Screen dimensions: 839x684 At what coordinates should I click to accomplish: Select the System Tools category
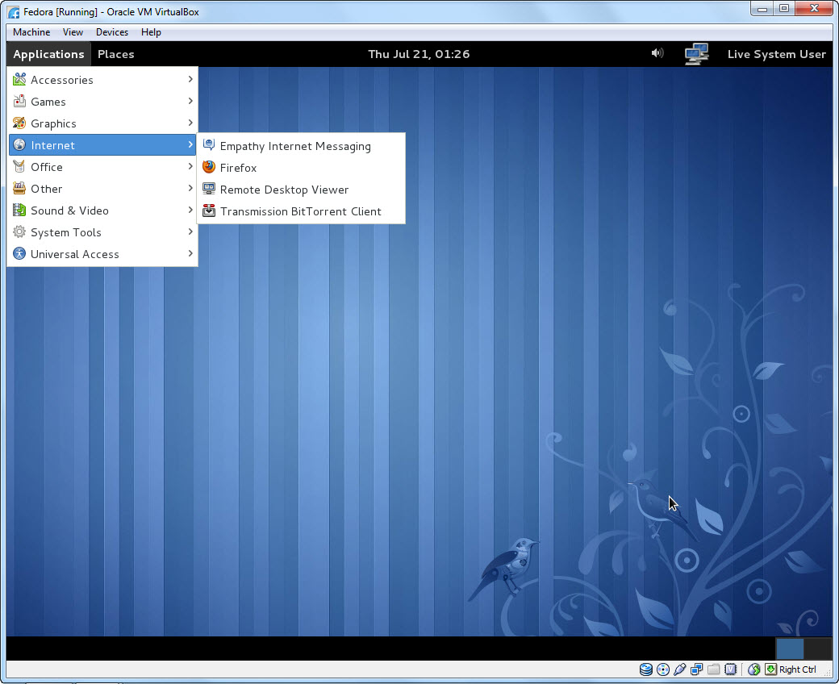(x=102, y=232)
